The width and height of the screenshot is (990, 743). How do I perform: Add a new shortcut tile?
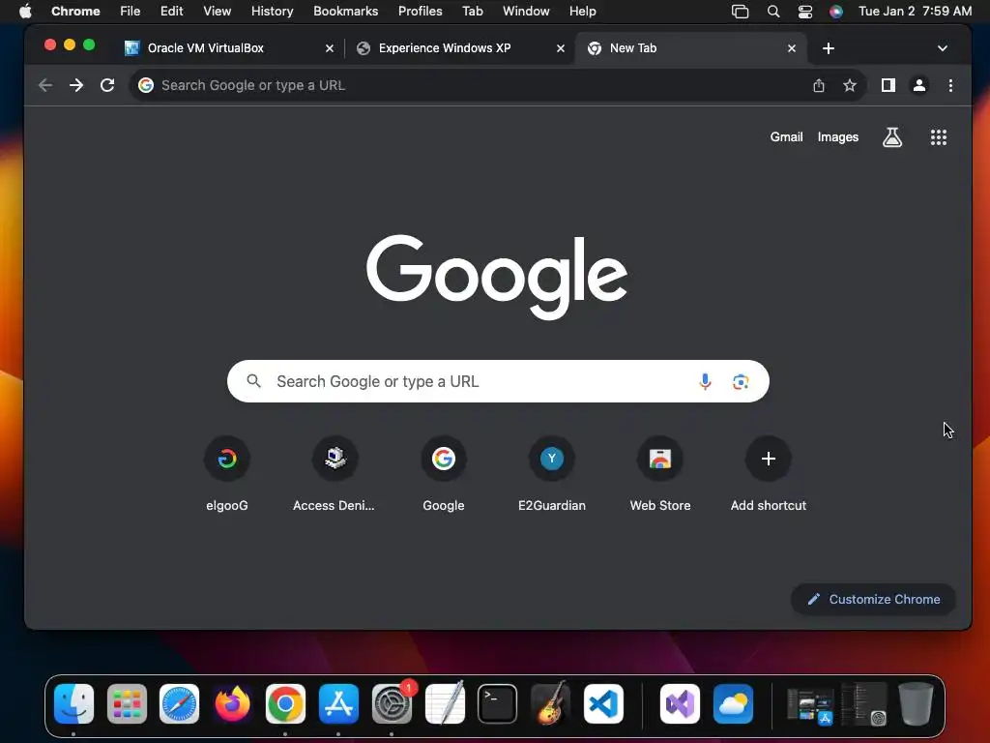click(769, 474)
